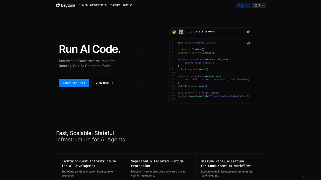Image resolution: width=321 pixels, height=180 pixels.
Task: Copy the pip install daytona command
Action: (248, 32)
